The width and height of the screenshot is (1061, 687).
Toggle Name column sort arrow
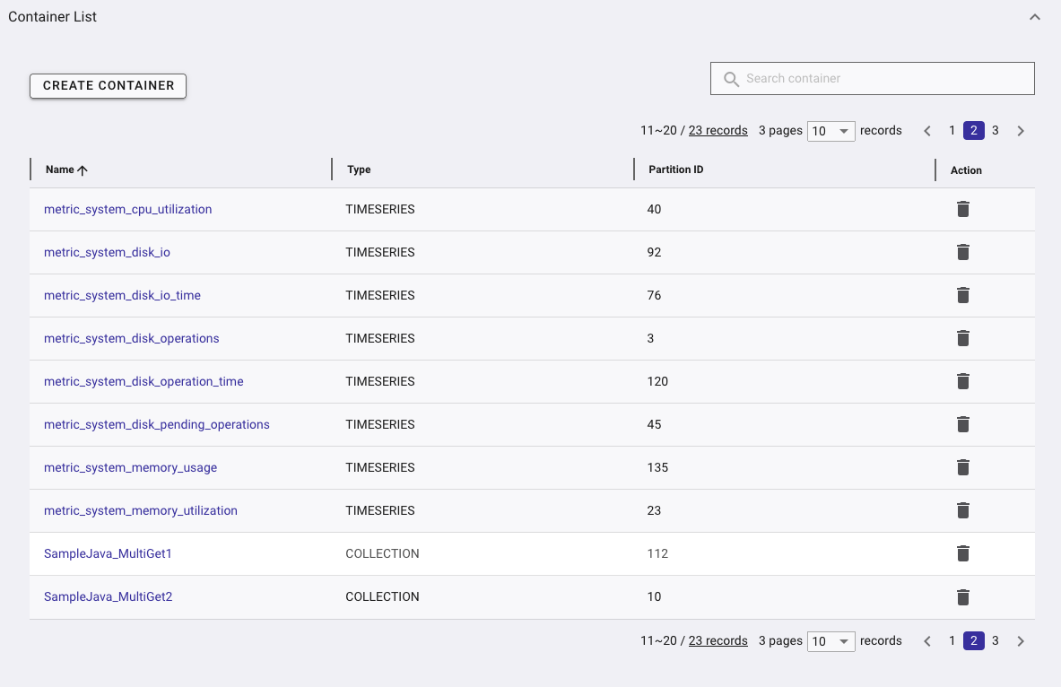tap(83, 170)
